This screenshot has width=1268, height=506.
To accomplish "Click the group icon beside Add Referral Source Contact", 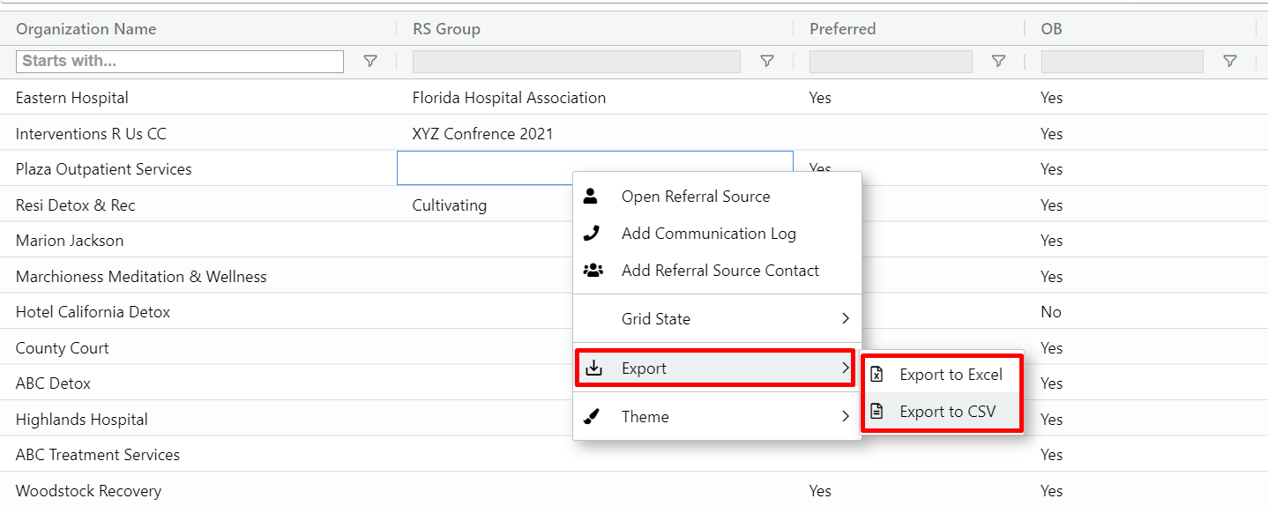I will (x=593, y=271).
